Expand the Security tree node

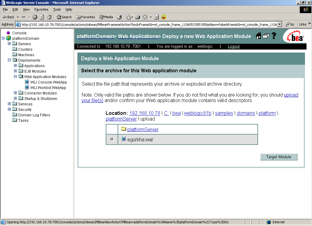[9, 109]
